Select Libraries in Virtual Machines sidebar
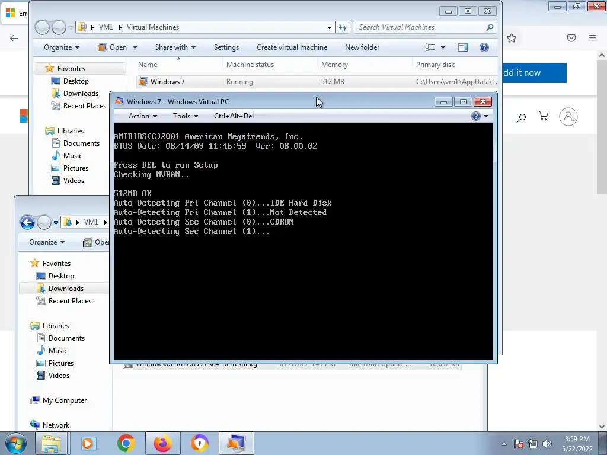This screenshot has width=607, height=455. pos(70,131)
